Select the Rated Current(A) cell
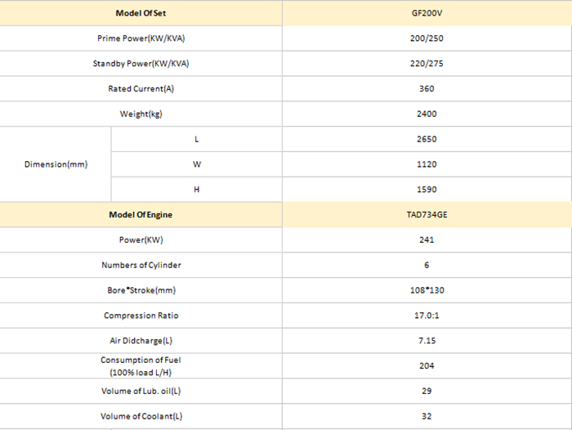This screenshot has width=572, height=430. (x=141, y=89)
